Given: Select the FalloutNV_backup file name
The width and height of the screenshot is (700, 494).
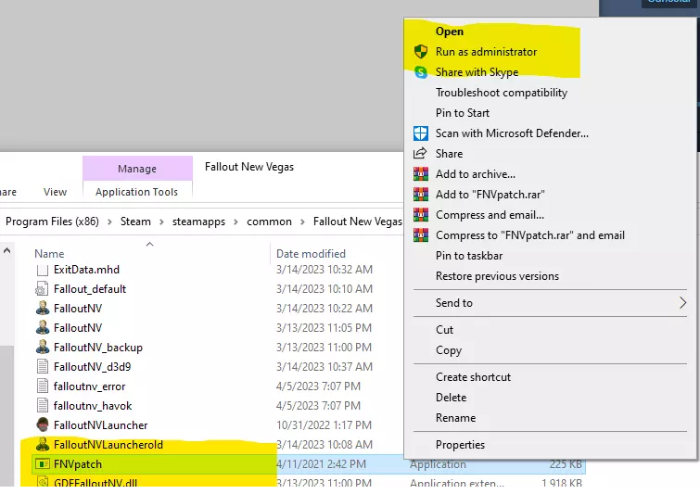Looking at the screenshot, I should tap(98, 348).
